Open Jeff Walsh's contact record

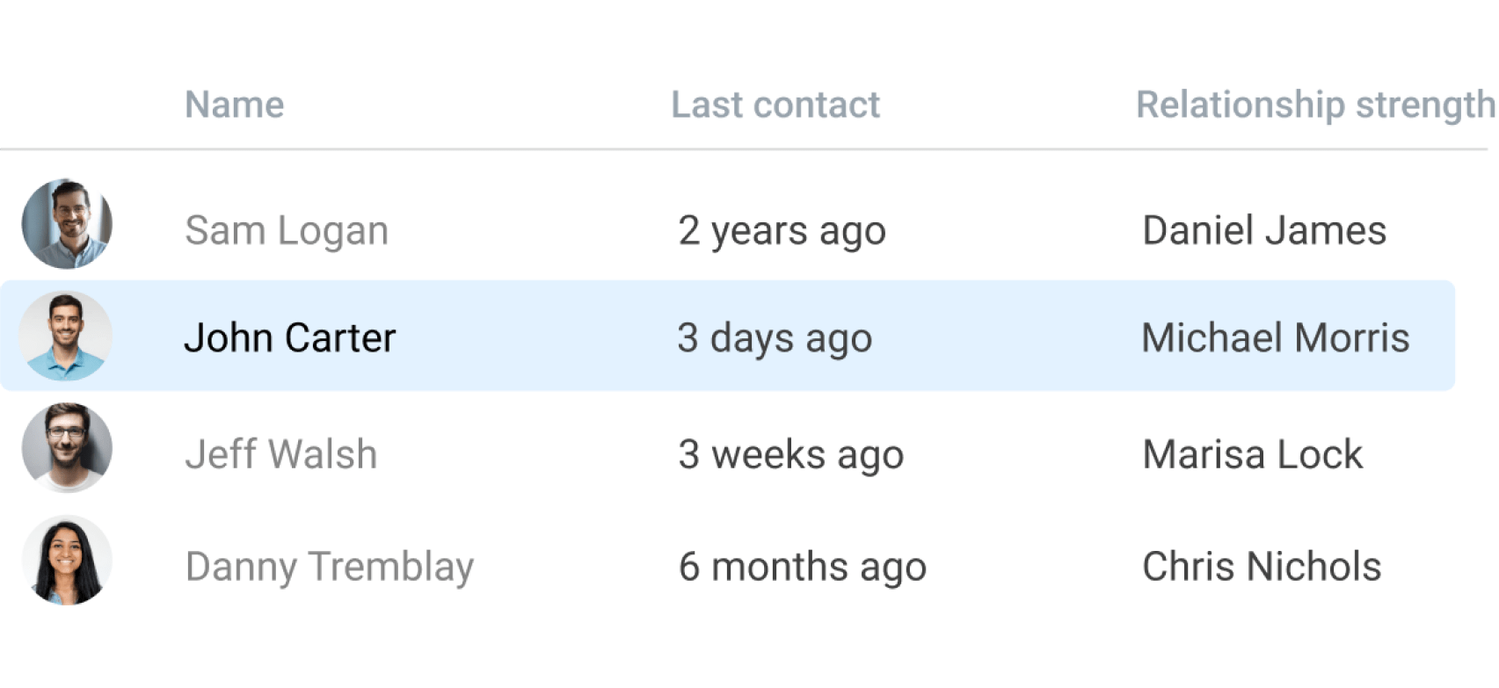point(281,454)
